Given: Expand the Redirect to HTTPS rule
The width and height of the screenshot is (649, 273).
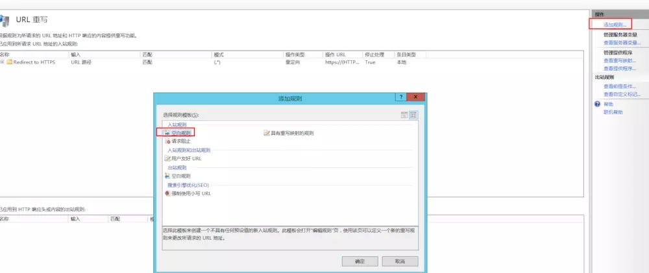Looking at the screenshot, I should [x=3, y=62].
